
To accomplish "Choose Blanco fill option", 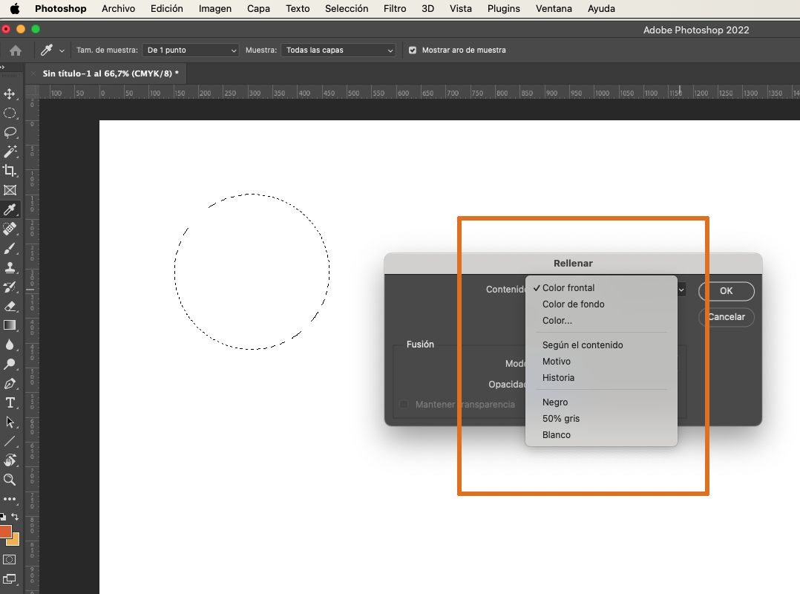I will (x=601, y=435).
